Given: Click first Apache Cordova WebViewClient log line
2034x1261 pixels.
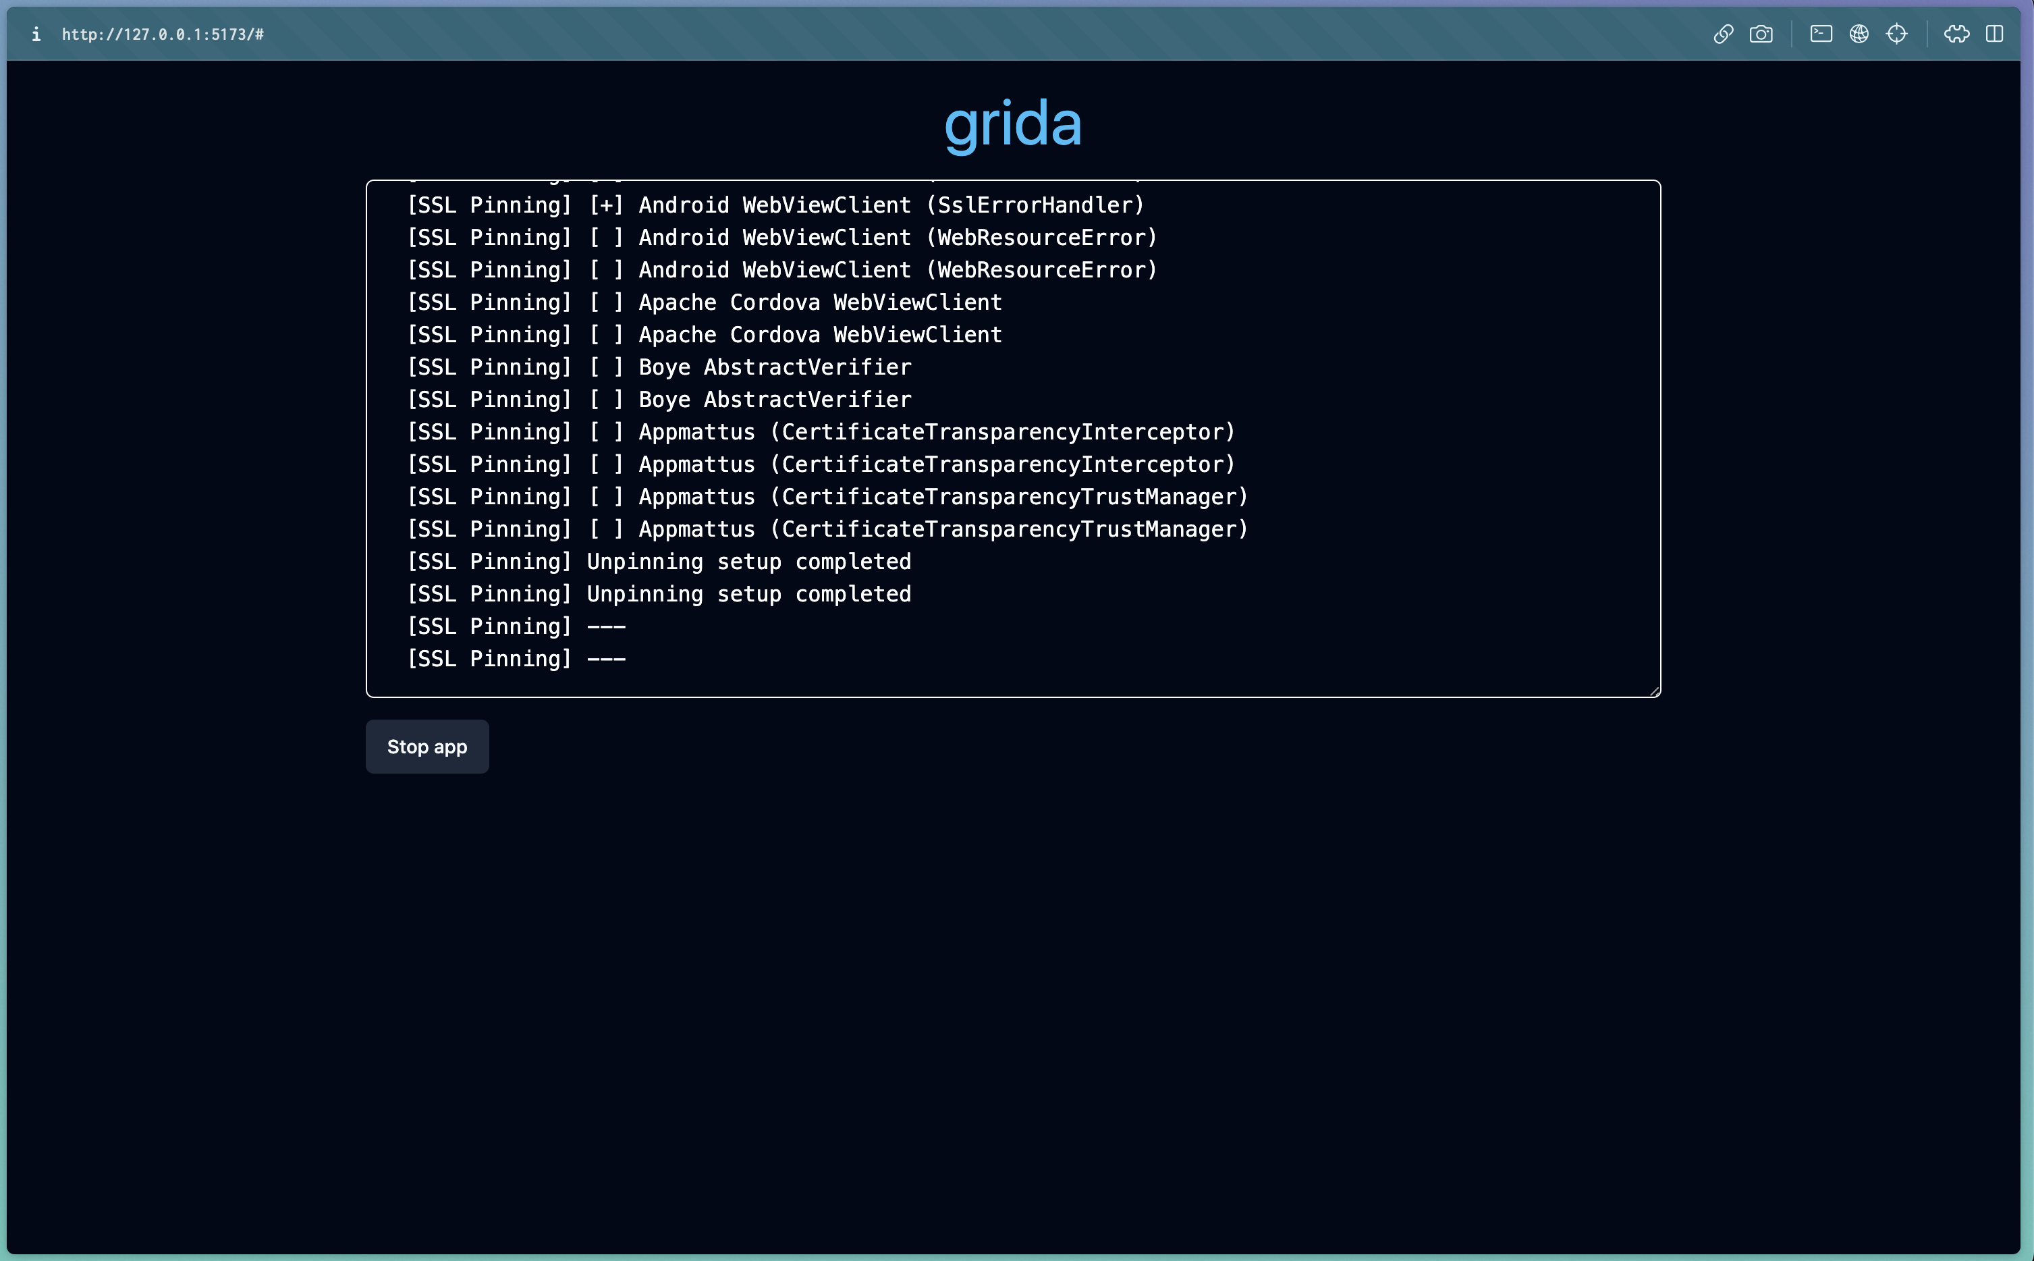Looking at the screenshot, I should tap(705, 302).
